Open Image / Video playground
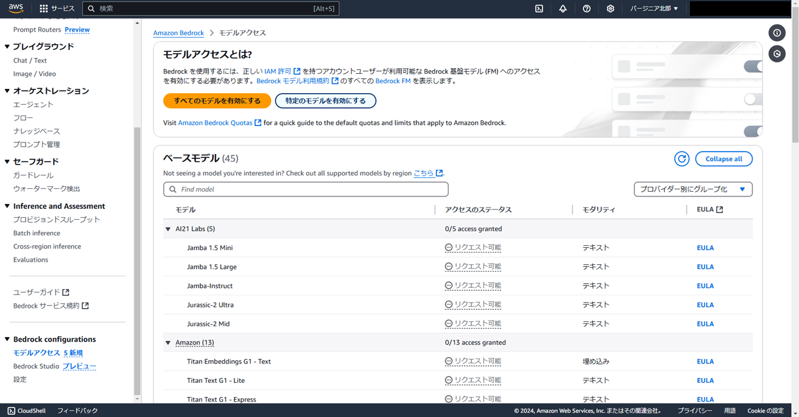799x417 pixels. click(35, 74)
